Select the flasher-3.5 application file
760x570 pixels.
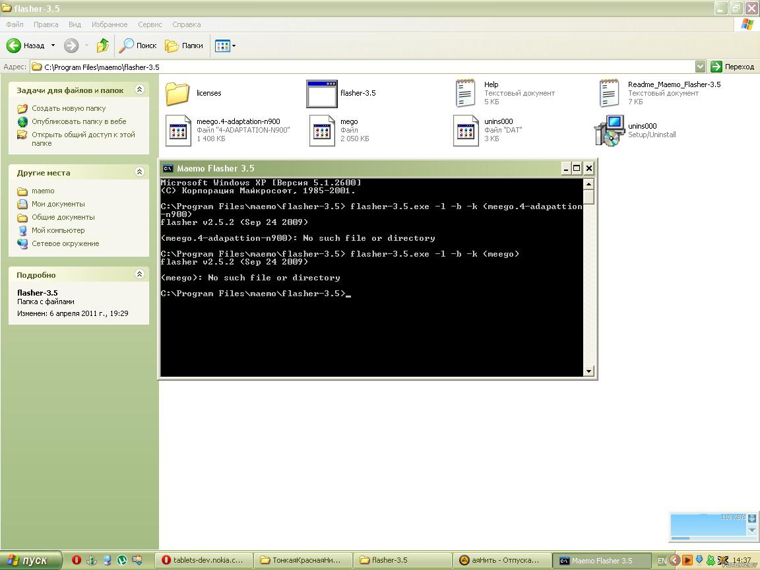[341, 93]
